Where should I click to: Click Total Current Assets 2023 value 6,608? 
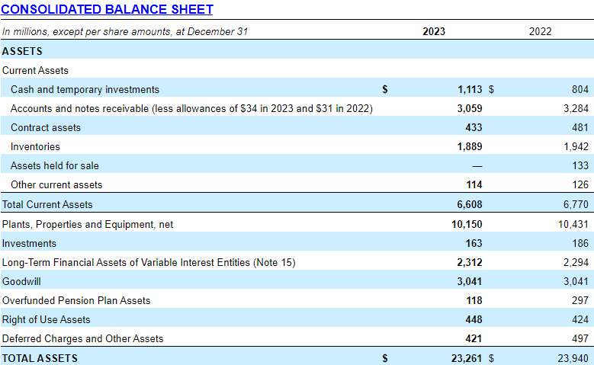[x=470, y=204]
